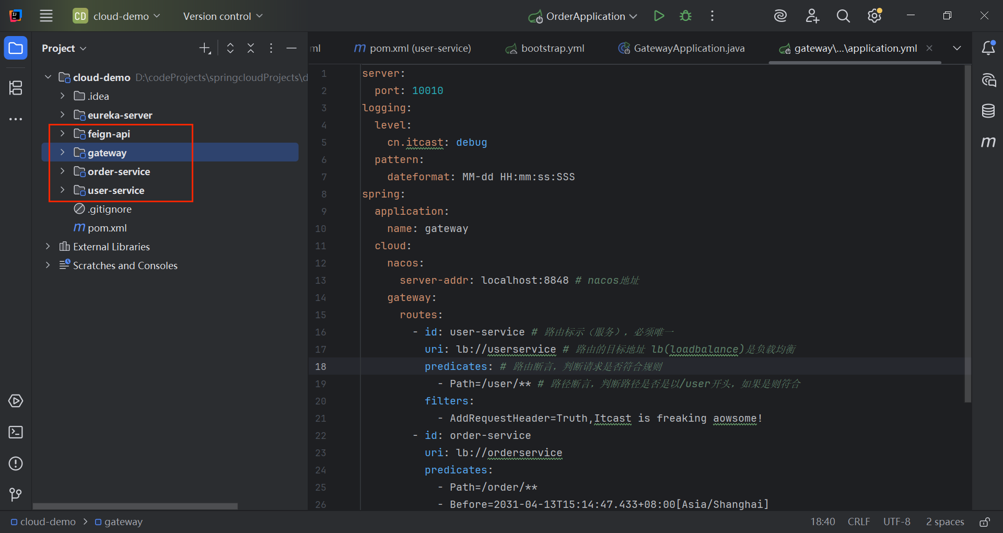Open the cloud-demo project dropdown
This screenshot has width=1003, height=533.
116,16
